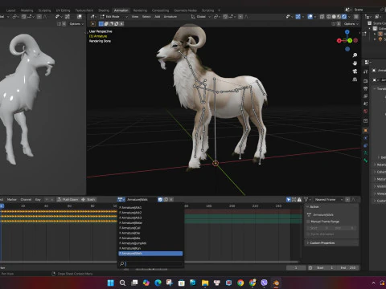Click the Blender icon on the taskbar
Viewport: 386px width, 289px height.
(x=276, y=283)
